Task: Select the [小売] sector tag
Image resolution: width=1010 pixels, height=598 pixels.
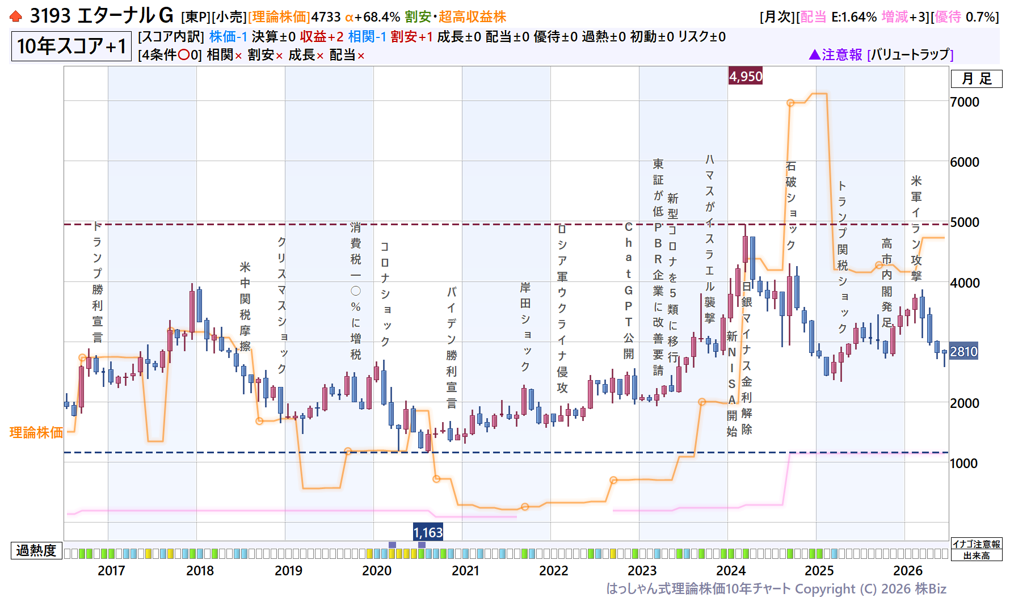Action: 229,17
